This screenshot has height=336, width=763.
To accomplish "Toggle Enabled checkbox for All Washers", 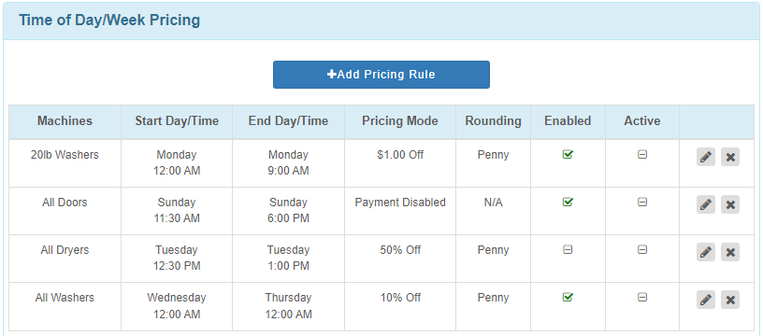I will tap(568, 297).
